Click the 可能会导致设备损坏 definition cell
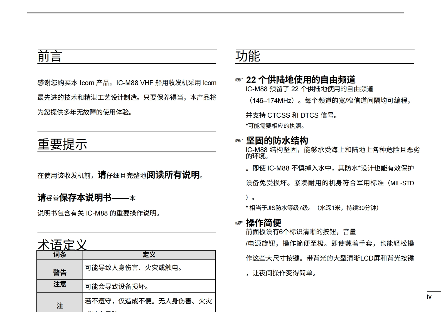This screenshot has width=441, height=312. 117,286
